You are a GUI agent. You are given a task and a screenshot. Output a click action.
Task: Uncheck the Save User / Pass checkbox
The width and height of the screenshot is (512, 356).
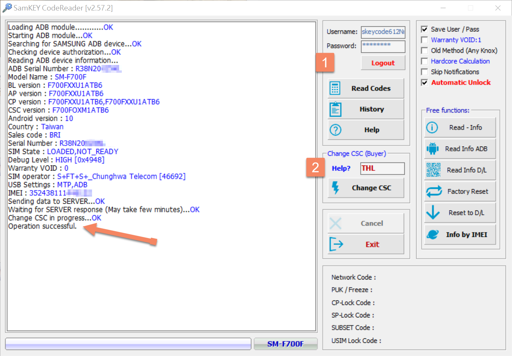tap(424, 29)
